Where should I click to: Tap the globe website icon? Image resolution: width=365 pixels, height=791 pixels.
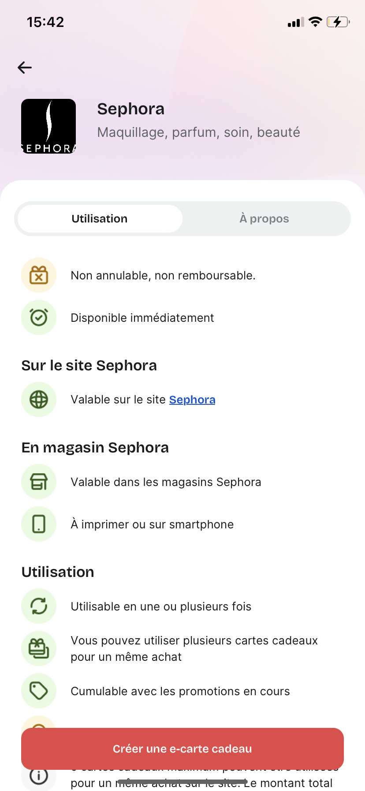click(39, 399)
